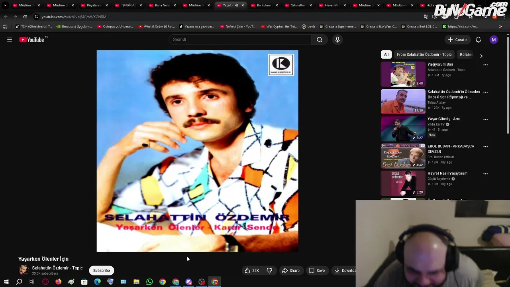The width and height of the screenshot is (510, 287).
Task: Open more options for Yaşar Gümüş video
Action: tap(485, 119)
